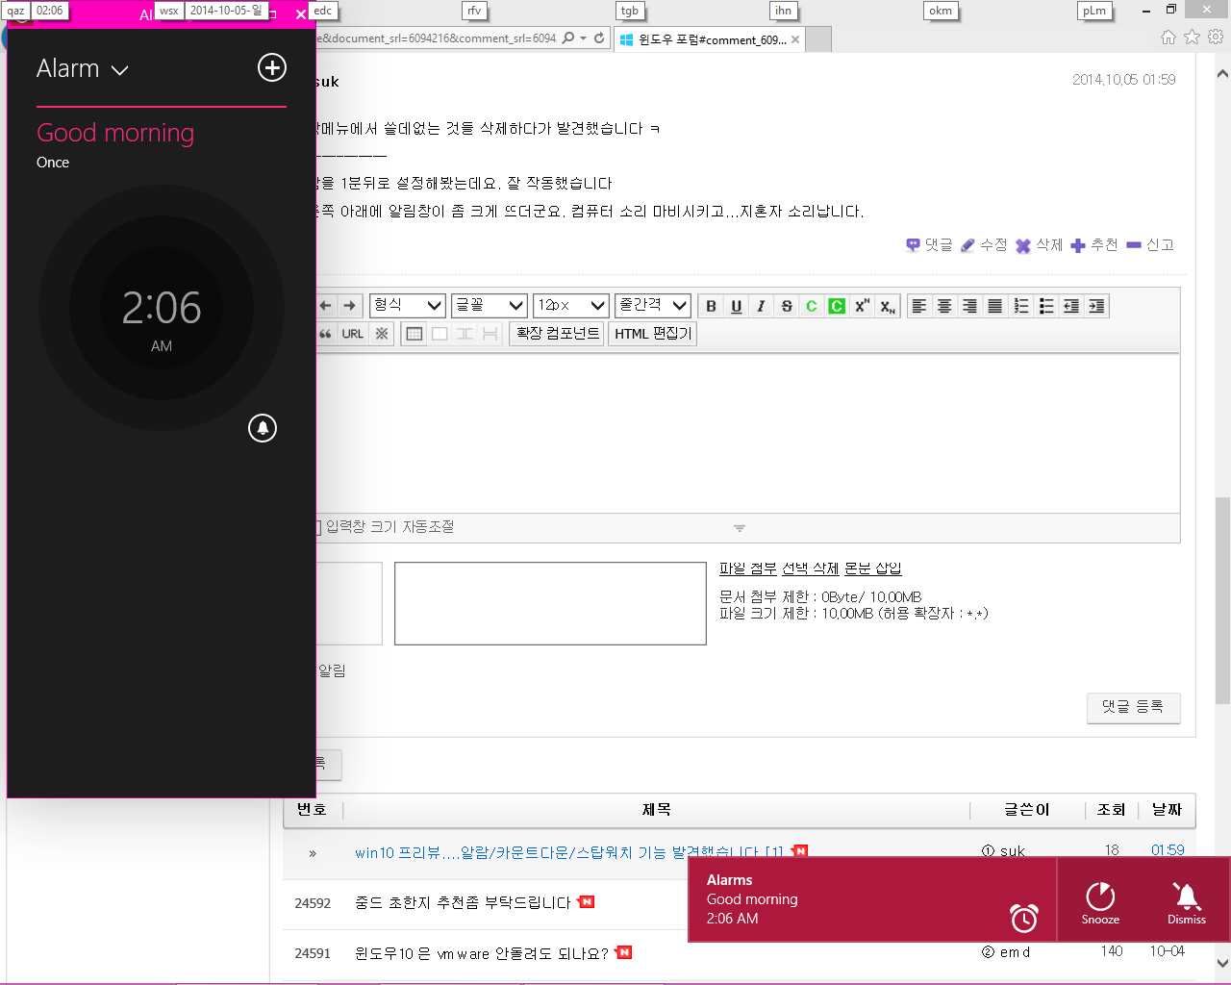Insert blockquote with quote icon
Screen dimensions: 1231x985
pyautogui.click(x=325, y=334)
